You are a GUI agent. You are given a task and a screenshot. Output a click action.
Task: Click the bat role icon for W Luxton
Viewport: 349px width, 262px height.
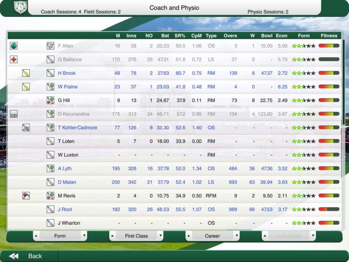point(50,155)
